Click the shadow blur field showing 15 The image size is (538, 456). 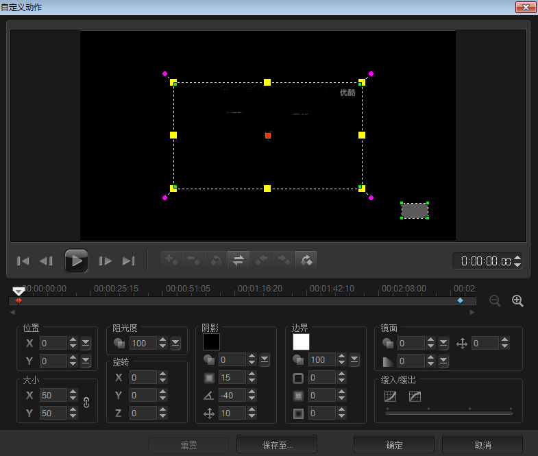click(x=232, y=377)
